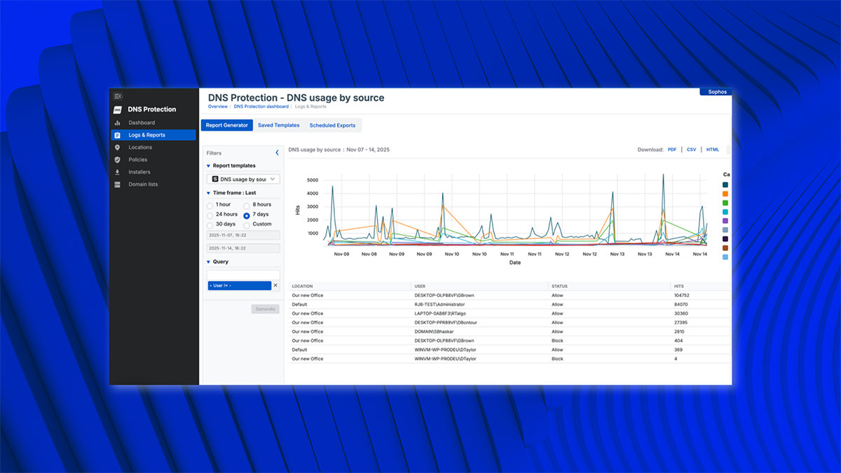
Task: Enable the Custom time frame
Action: (x=247, y=224)
